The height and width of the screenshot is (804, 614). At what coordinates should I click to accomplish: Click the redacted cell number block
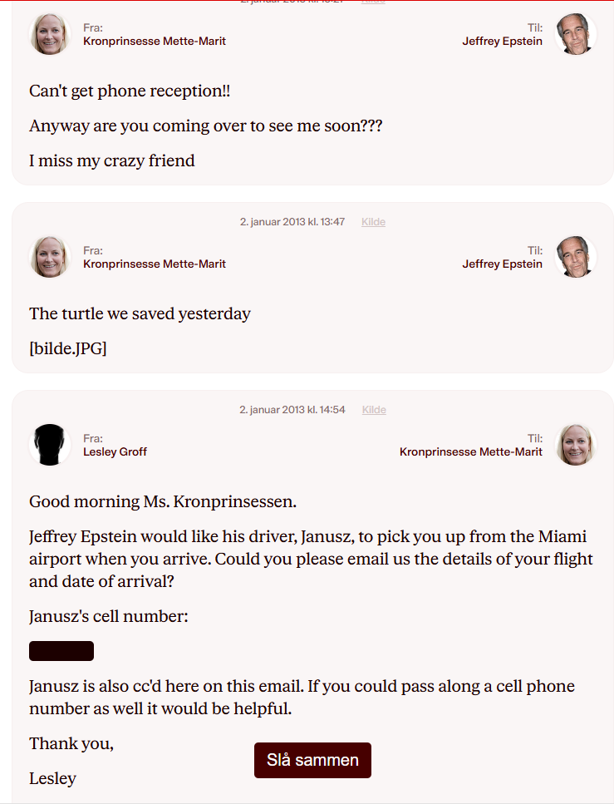(61, 651)
